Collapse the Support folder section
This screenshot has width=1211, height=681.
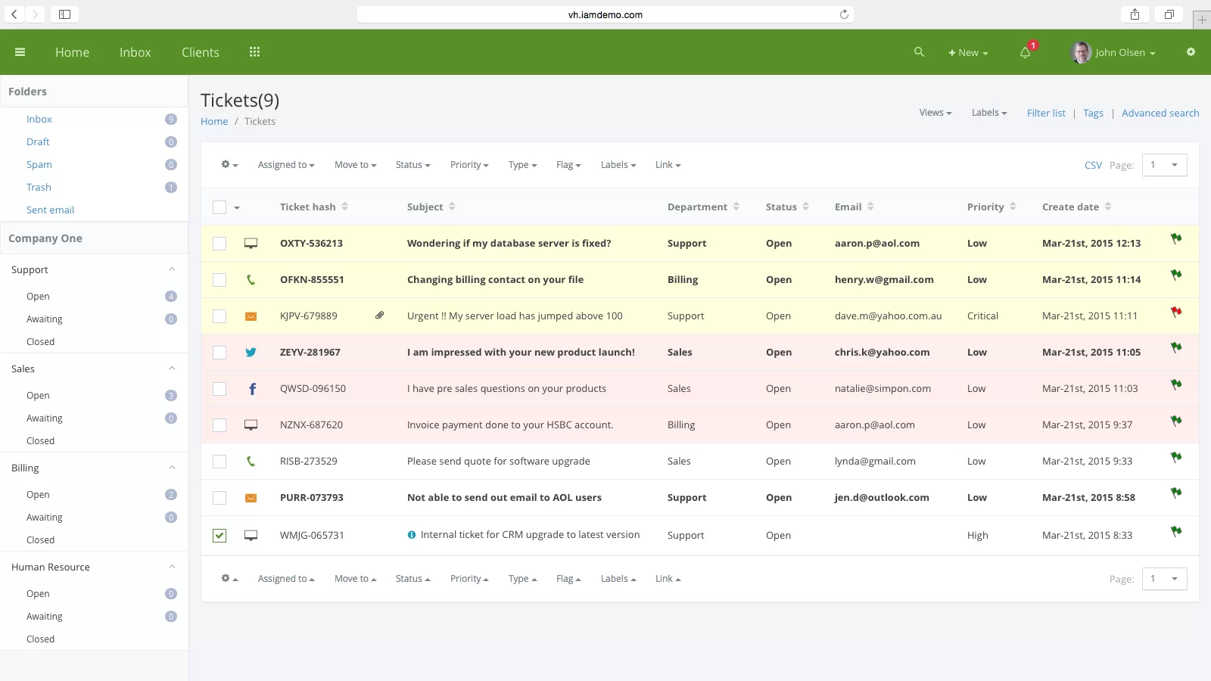172,270
